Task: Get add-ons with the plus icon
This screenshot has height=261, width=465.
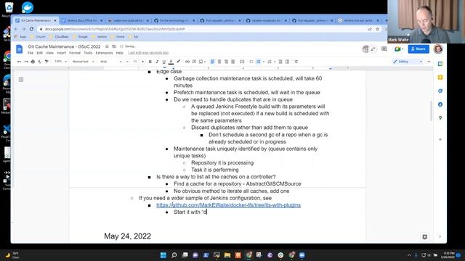Action: [440, 139]
